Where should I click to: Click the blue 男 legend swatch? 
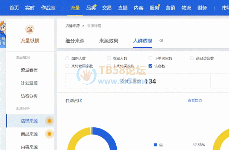[155, 145]
